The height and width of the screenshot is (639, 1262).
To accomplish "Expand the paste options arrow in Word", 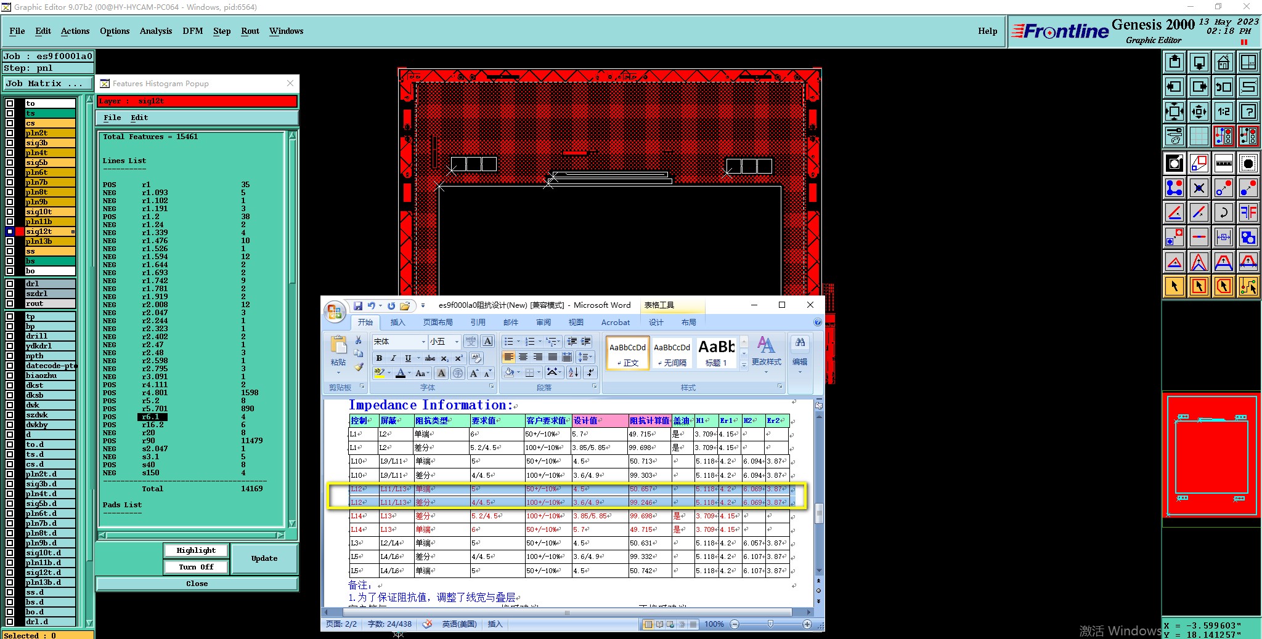I will tap(338, 372).
